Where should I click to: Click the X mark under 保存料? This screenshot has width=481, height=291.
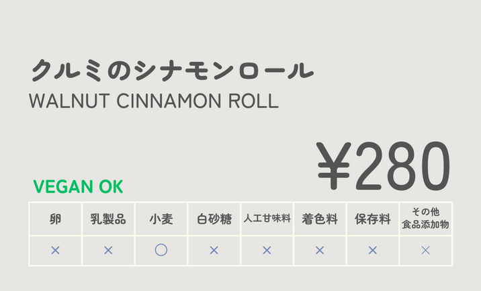(x=373, y=251)
